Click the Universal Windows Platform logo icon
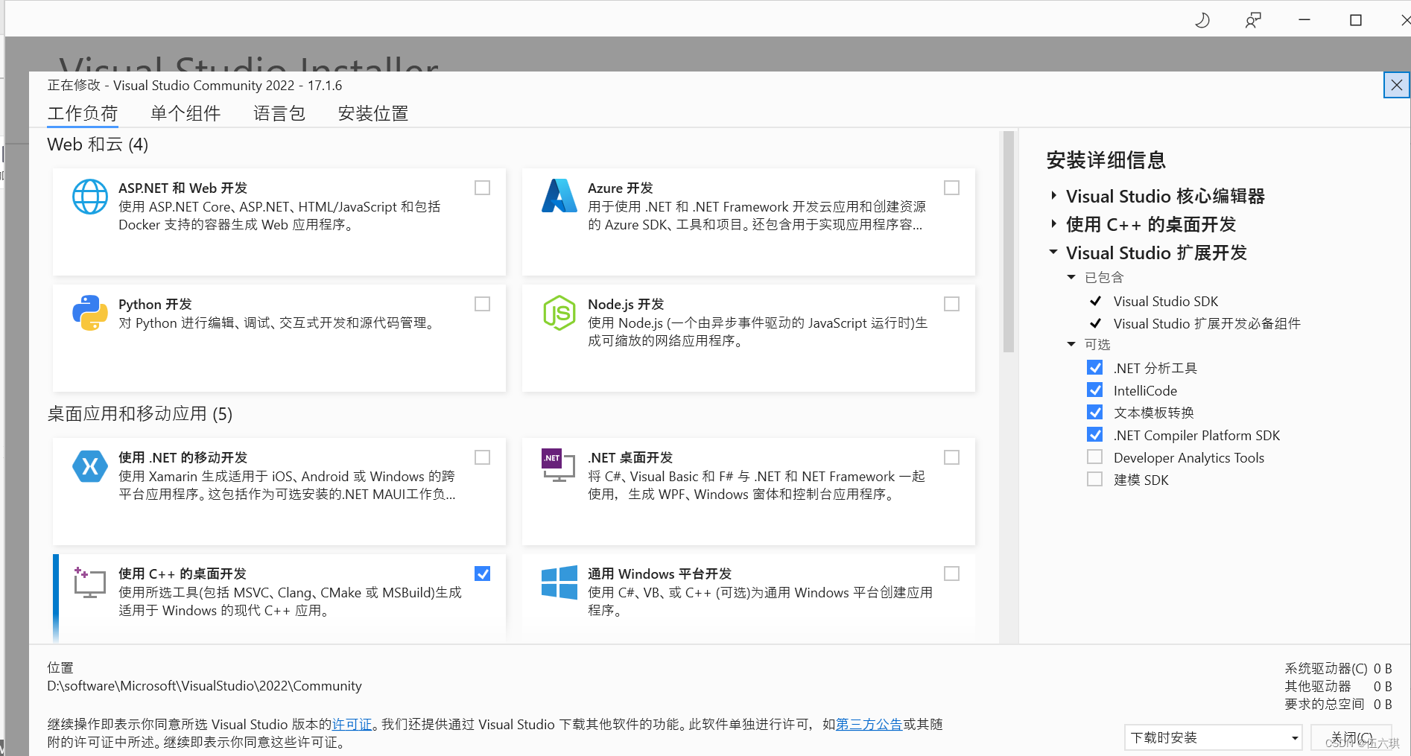The width and height of the screenshot is (1411, 756). tap(559, 582)
